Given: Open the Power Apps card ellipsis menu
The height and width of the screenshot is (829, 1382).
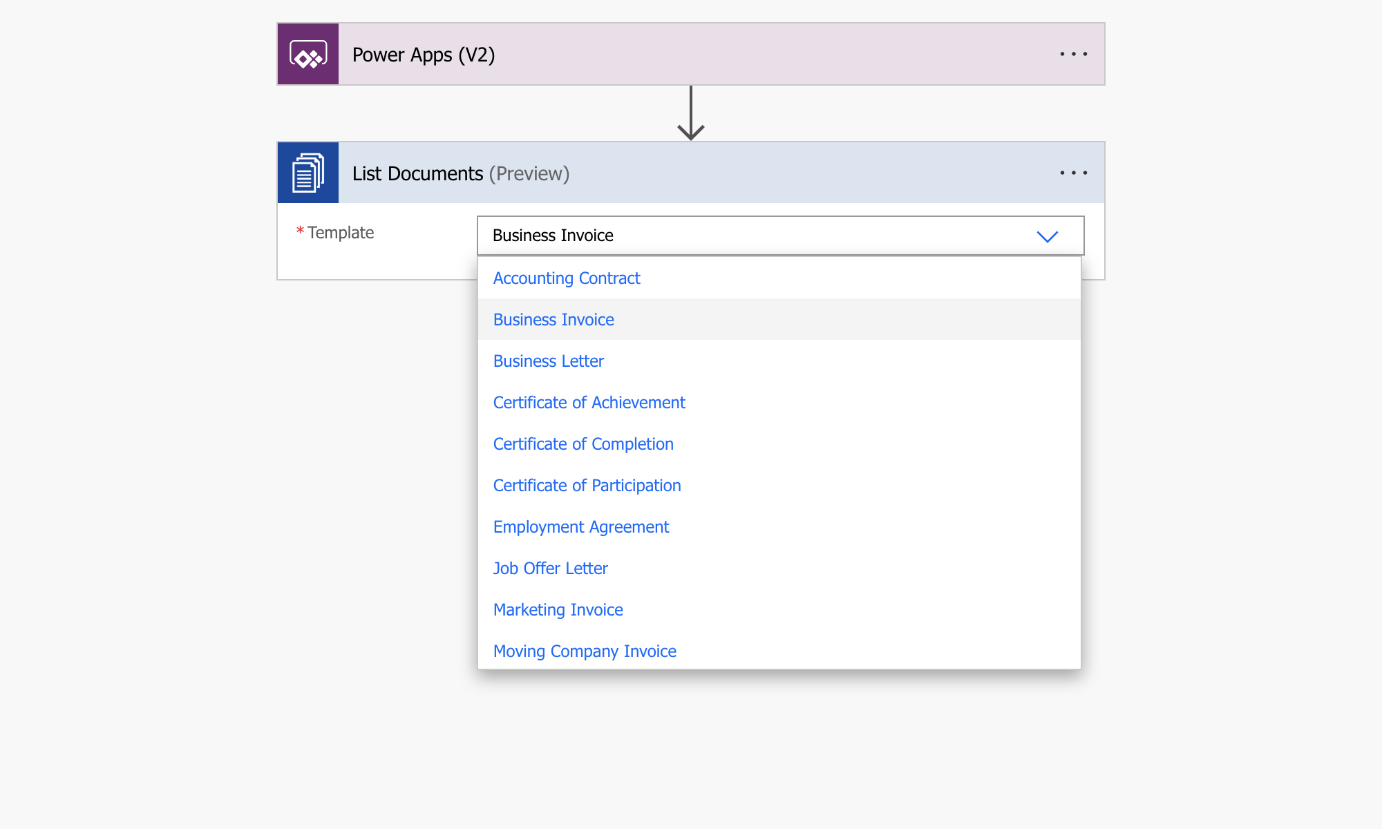Looking at the screenshot, I should (1073, 54).
